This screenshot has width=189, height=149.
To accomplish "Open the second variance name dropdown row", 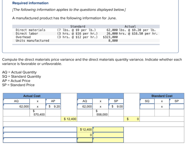I will tap(40, 135).
